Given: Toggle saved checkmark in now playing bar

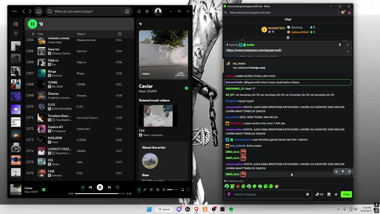Looking at the screenshot, I should 44,190.
